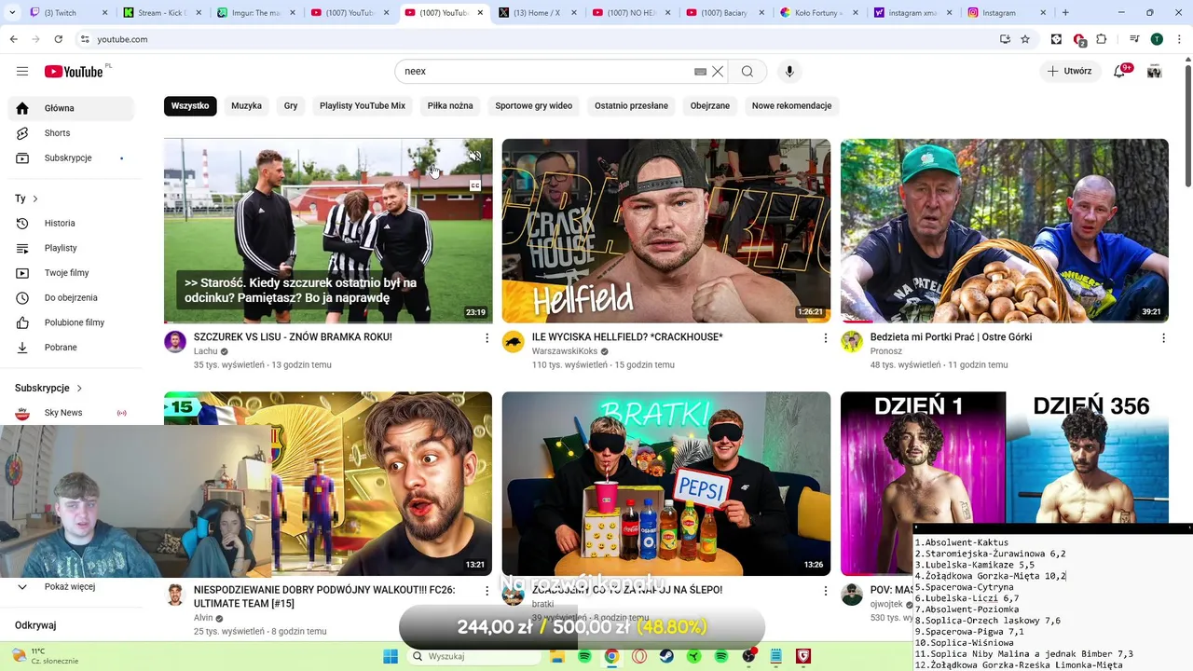Select the Sportowe gry wideo chip
1193x671 pixels.
[534, 106]
